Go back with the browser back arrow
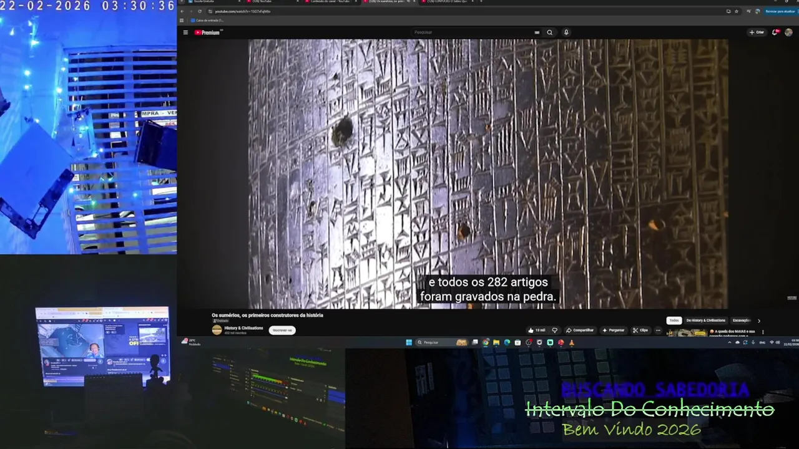The width and height of the screenshot is (799, 449). click(x=182, y=11)
